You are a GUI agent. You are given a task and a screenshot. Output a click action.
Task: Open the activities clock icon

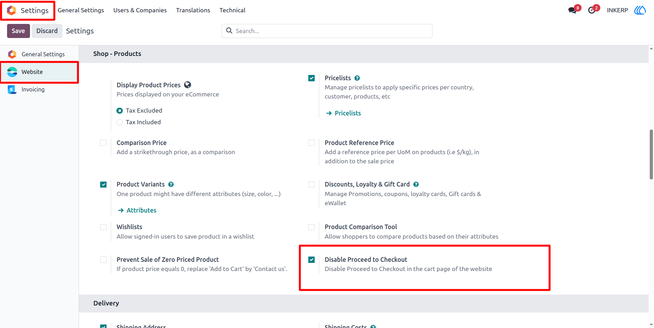[x=592, y=10]
